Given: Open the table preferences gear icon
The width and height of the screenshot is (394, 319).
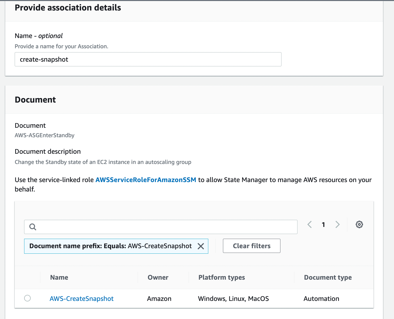Looking at the screenshot, I should pos(359,225).
